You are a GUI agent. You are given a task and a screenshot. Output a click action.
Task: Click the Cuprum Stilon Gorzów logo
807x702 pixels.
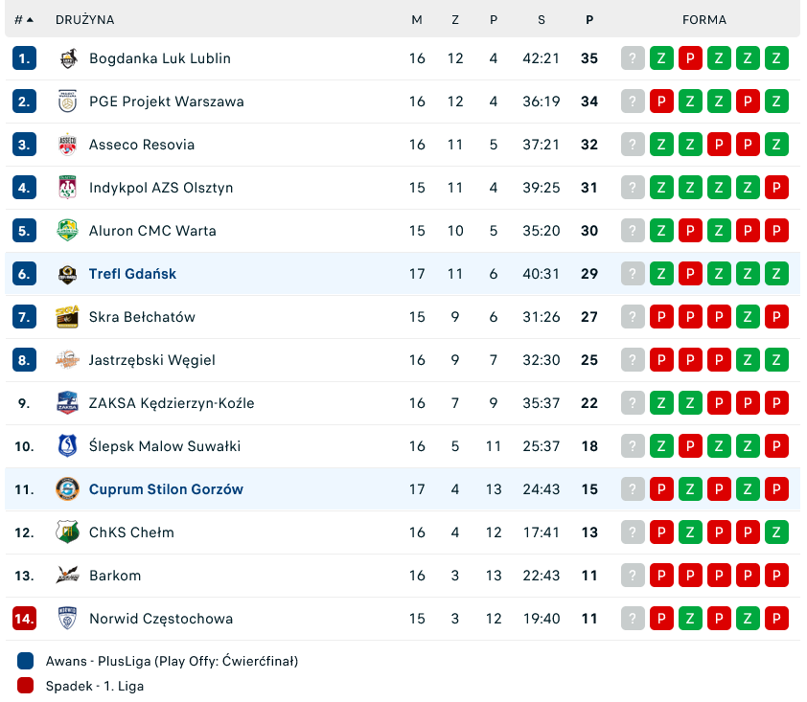67,489
